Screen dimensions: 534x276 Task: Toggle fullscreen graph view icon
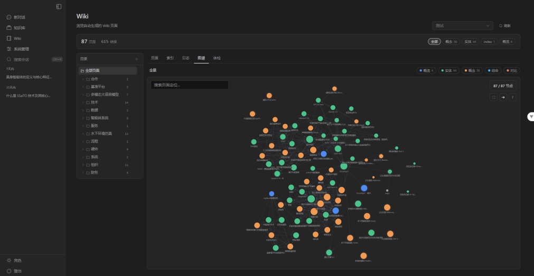(x=493, y=97)
